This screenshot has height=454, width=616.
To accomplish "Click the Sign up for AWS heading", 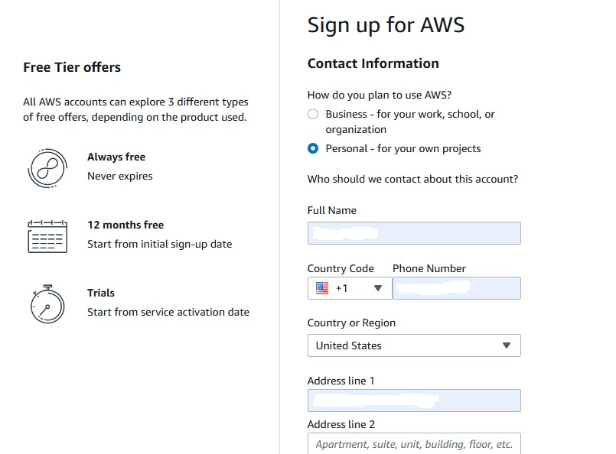I will [386, 25].
